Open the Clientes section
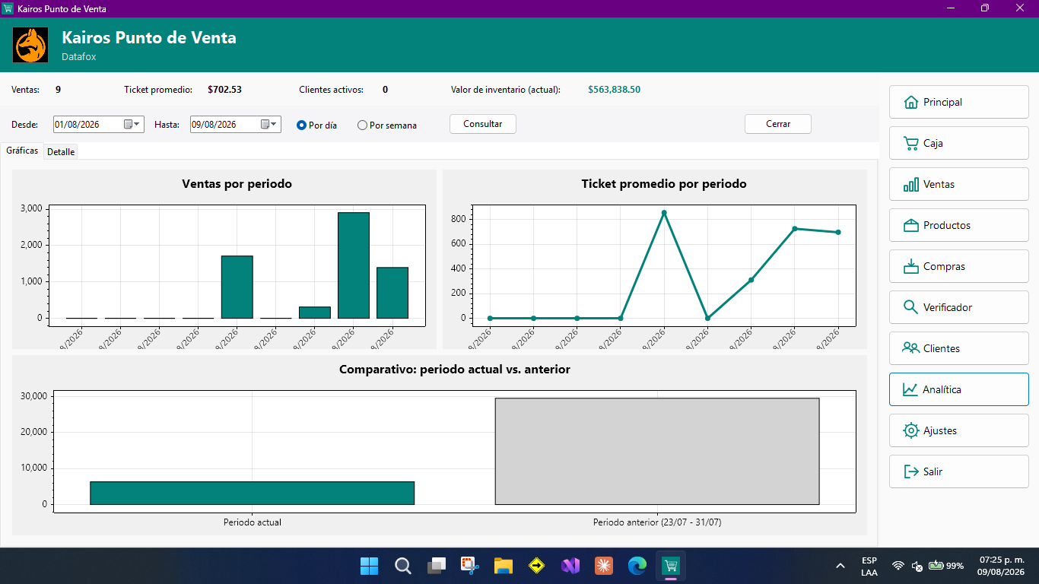This screenshot has width=1039, height=584. (x=958, y=348)
